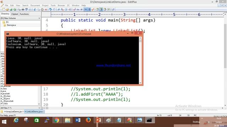
Task: Open Internet Explorer from taskbar
Action: (16, 120)
